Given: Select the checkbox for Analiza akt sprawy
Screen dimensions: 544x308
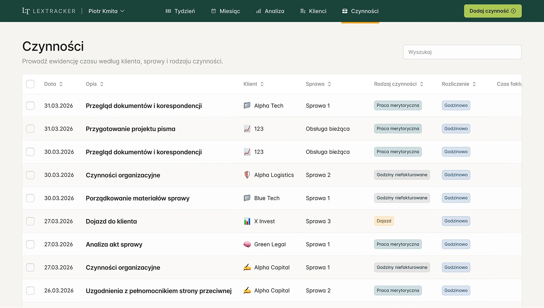Looking at the screenshot, I should tap(30, 244).
